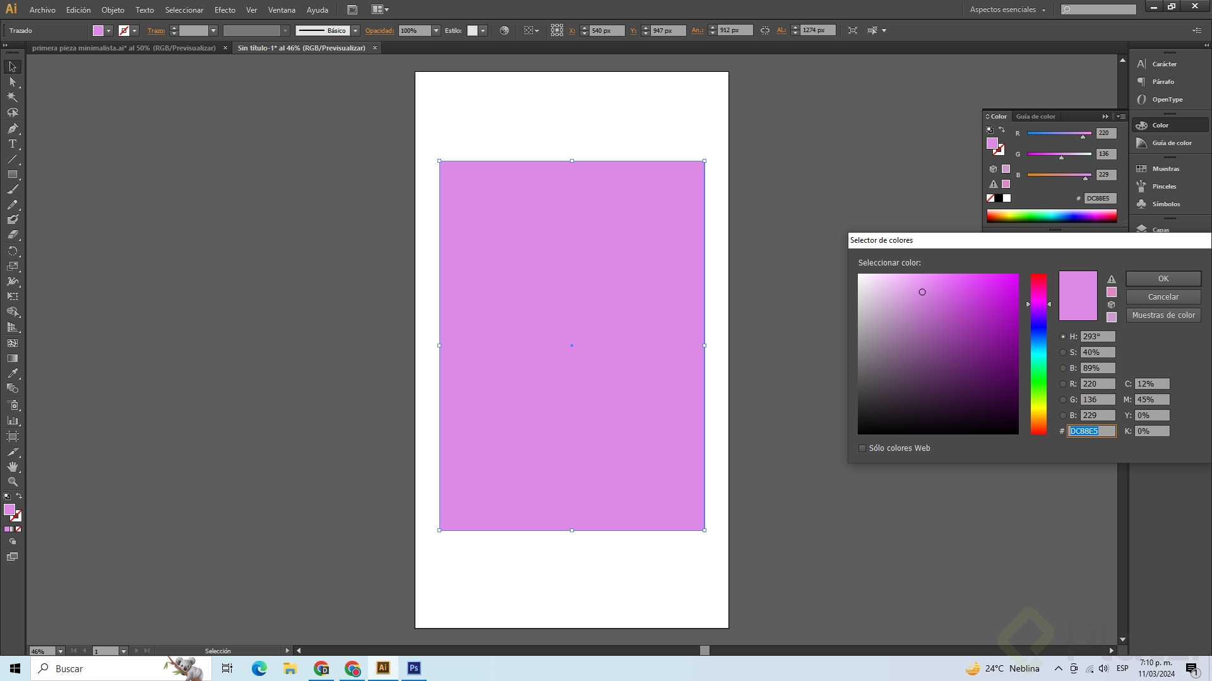Screen dimensions: 1212x681
Task: Expand the zoom level dropdown
Action: (60, 651)
